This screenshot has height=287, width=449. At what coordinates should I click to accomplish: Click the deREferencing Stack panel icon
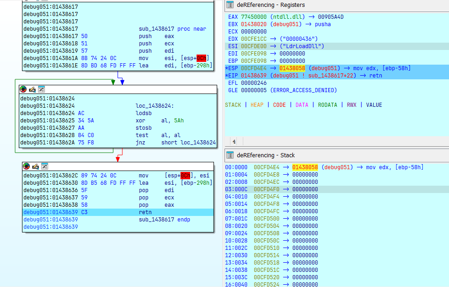click(x=229, y=155)
